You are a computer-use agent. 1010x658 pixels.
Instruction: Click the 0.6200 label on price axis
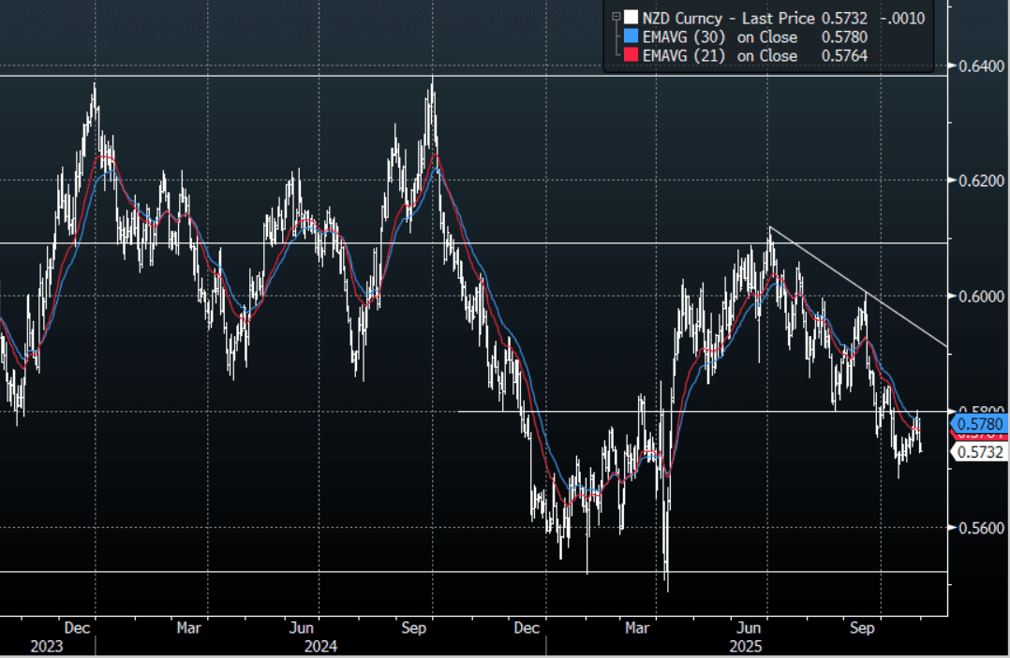tap(977, 181)
